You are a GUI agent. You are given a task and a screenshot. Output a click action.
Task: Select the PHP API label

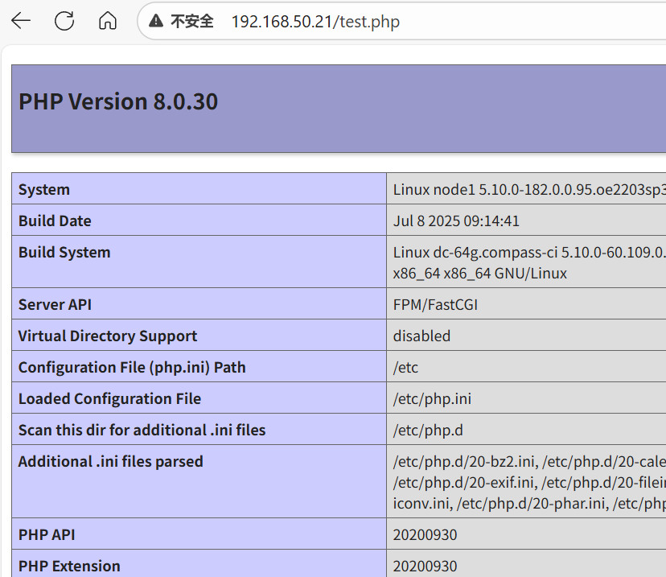pyautogui.click(x=47, y=535)
